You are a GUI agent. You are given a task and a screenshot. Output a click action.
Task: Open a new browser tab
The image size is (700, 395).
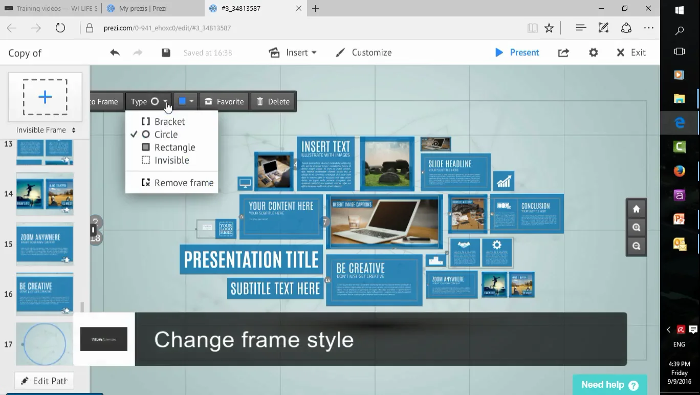click(x=316, y=8)
